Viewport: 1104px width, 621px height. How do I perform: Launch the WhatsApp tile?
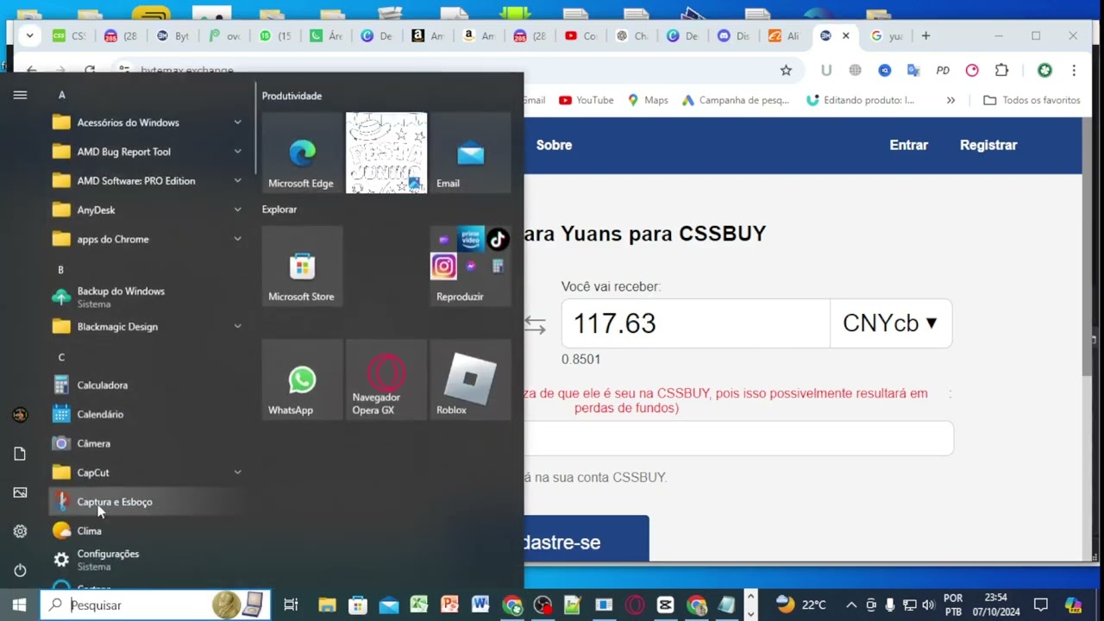pos(301,379)
